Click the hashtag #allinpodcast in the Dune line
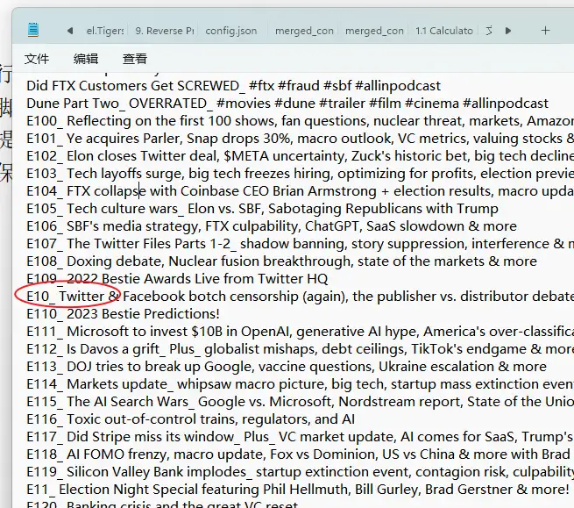 [x=506, y=104]
